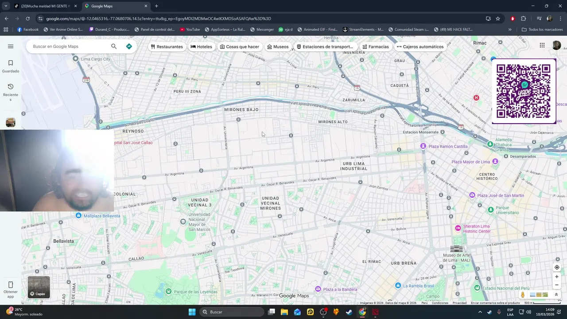Open the Google apps grid
567x319 pixels.
(x=542, y=45)
